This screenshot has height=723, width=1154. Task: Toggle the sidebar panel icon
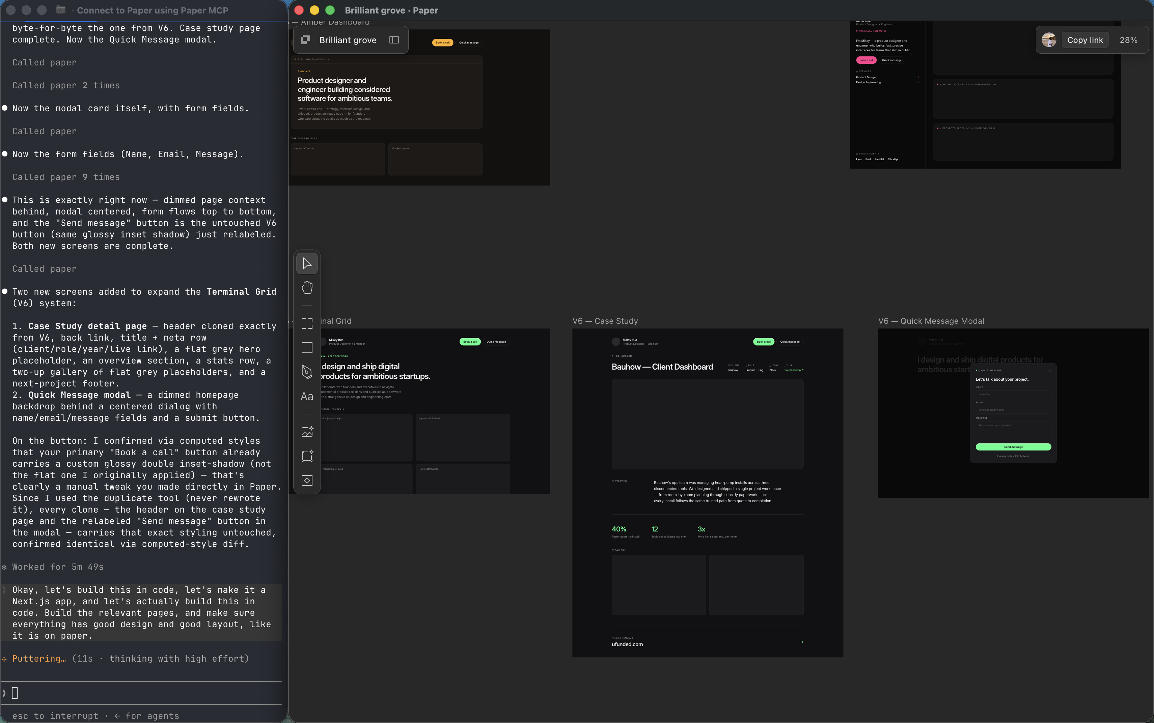coord(394,40)
